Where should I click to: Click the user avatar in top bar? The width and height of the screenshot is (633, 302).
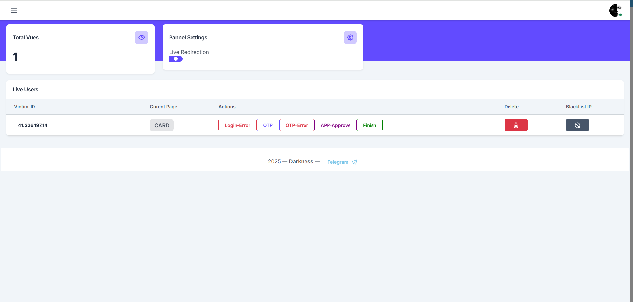[x=616, y=11]
